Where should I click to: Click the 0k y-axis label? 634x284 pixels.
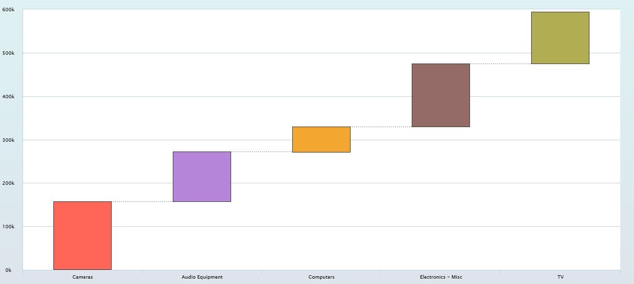point(8,270)
